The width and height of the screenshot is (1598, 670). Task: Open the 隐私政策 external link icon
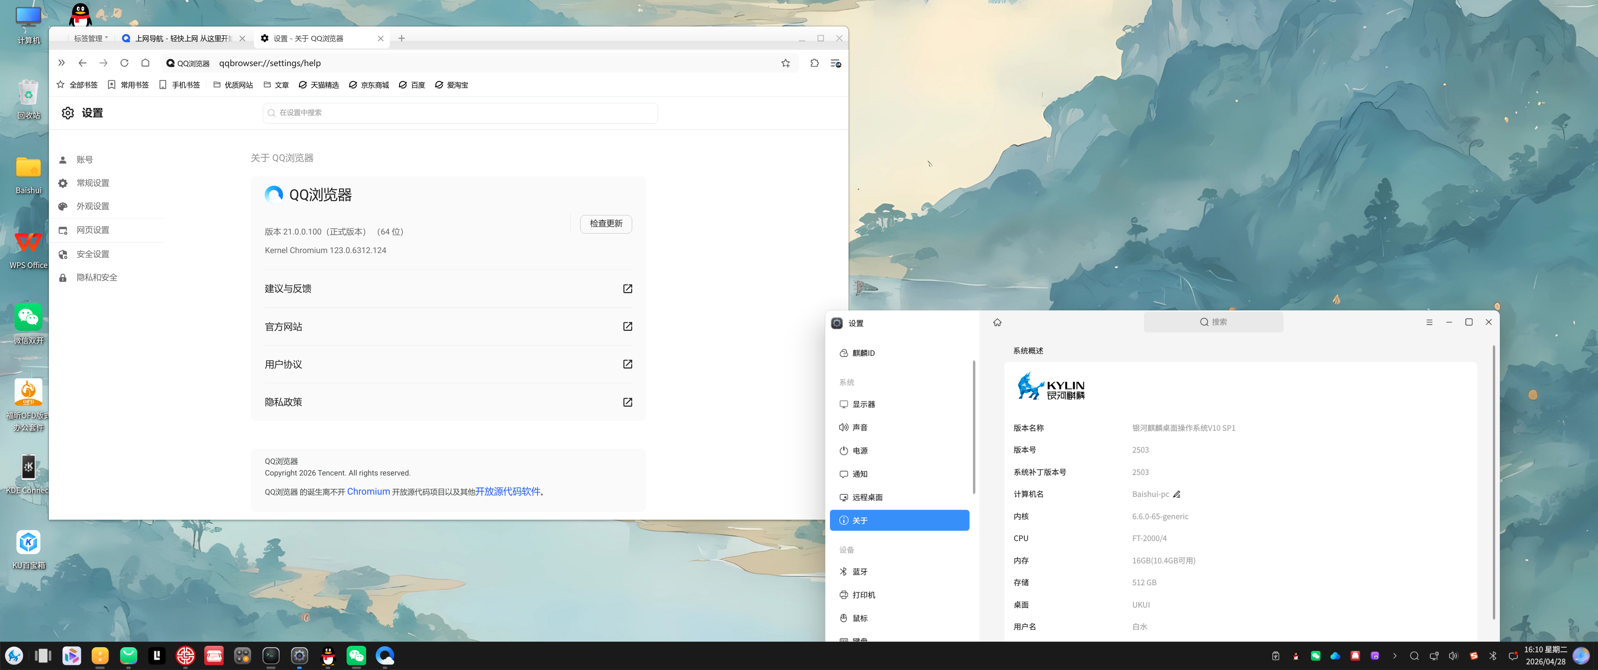click(x=627, y=402)
